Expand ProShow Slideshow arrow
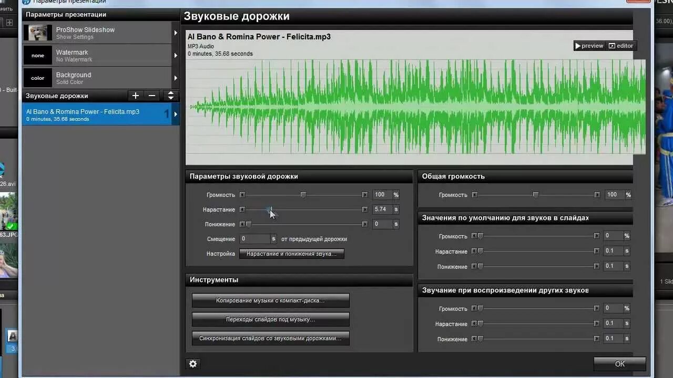The image size is (673, 378). tap(176, 33)
